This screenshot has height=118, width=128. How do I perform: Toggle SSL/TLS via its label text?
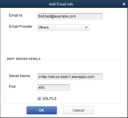click(49, 99)
